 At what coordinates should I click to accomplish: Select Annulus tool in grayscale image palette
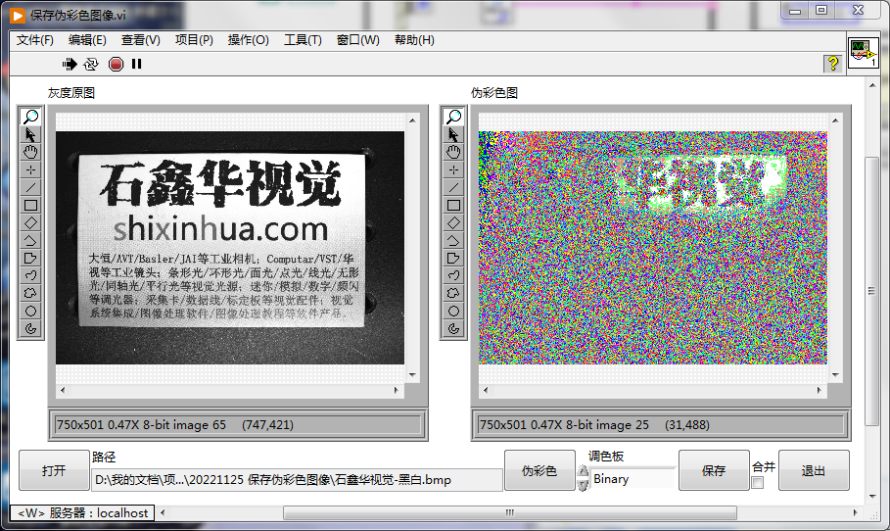tap(30, 328)
